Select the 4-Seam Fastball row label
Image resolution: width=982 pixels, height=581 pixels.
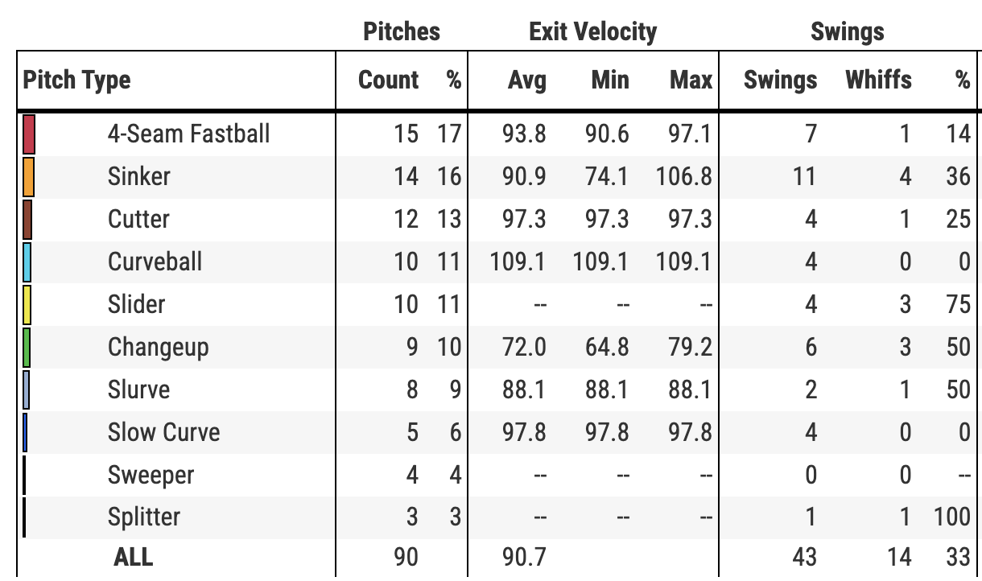point(188,134)
